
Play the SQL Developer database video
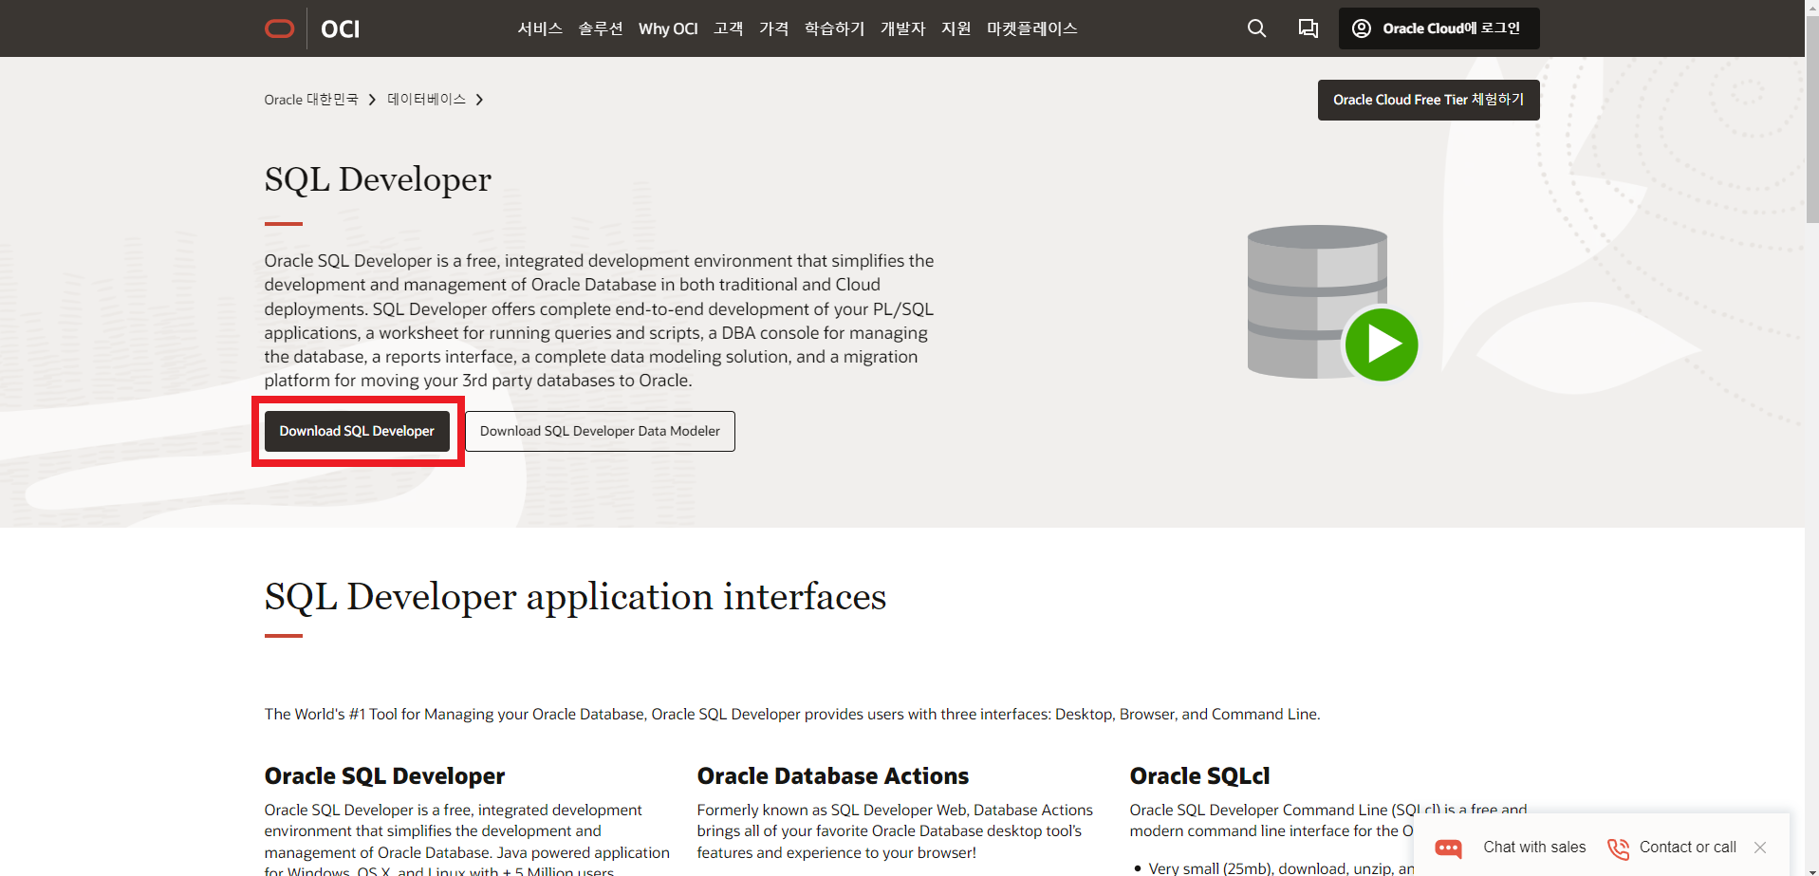click(1381, 345)
